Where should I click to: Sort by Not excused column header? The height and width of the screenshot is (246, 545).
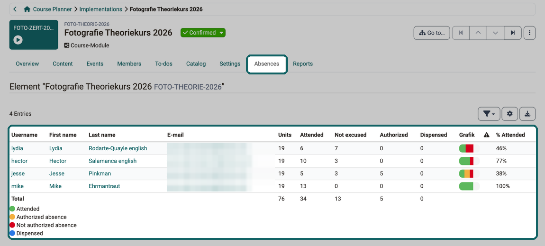350,135
